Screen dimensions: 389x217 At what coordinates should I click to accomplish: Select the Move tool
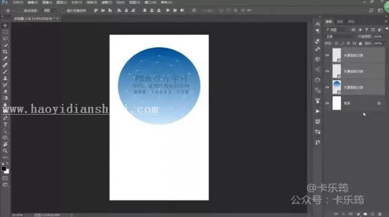click(5, 25)
